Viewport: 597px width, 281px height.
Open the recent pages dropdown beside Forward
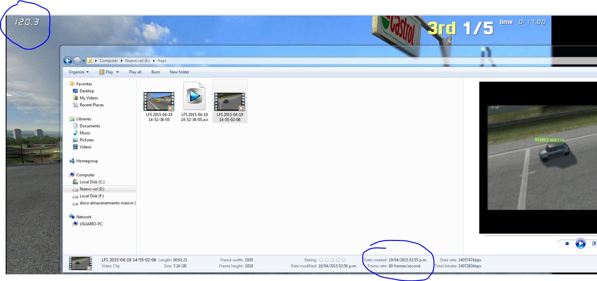coord(84,61)
